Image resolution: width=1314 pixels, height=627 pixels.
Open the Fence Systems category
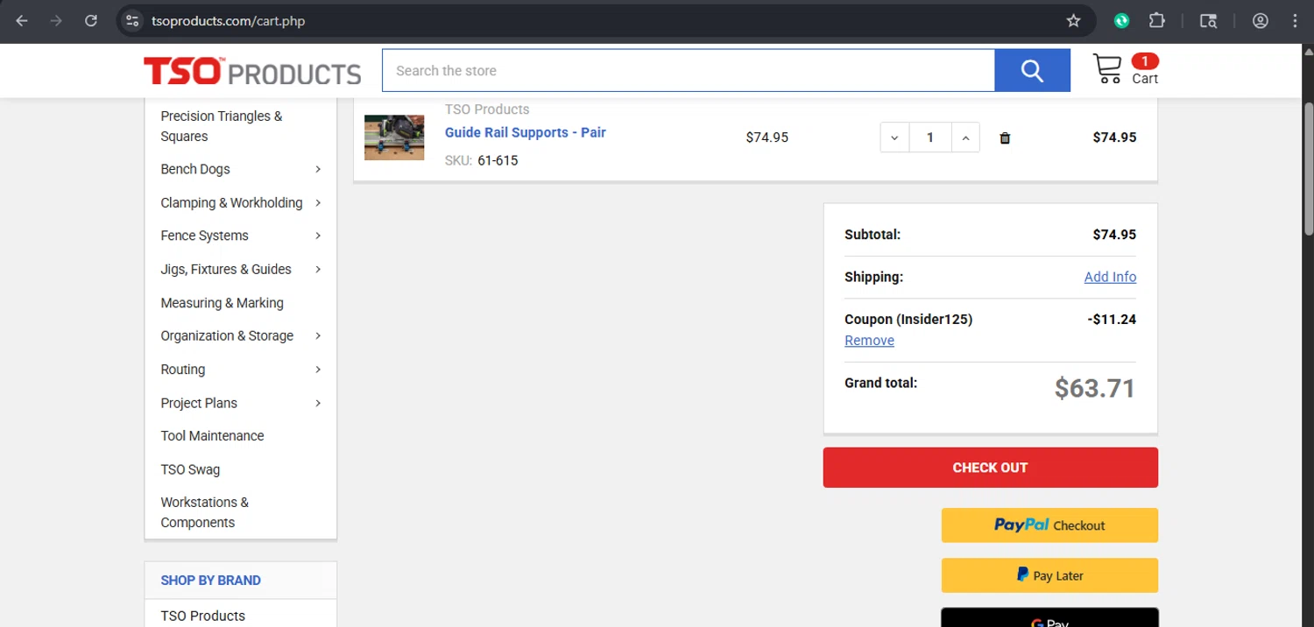[204, 236]
